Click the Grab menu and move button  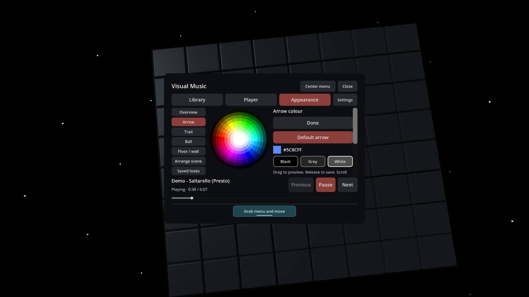coord(264,211)
